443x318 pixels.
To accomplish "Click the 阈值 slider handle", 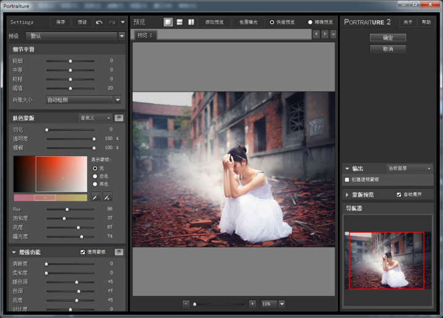I will (x=70, y=88).
